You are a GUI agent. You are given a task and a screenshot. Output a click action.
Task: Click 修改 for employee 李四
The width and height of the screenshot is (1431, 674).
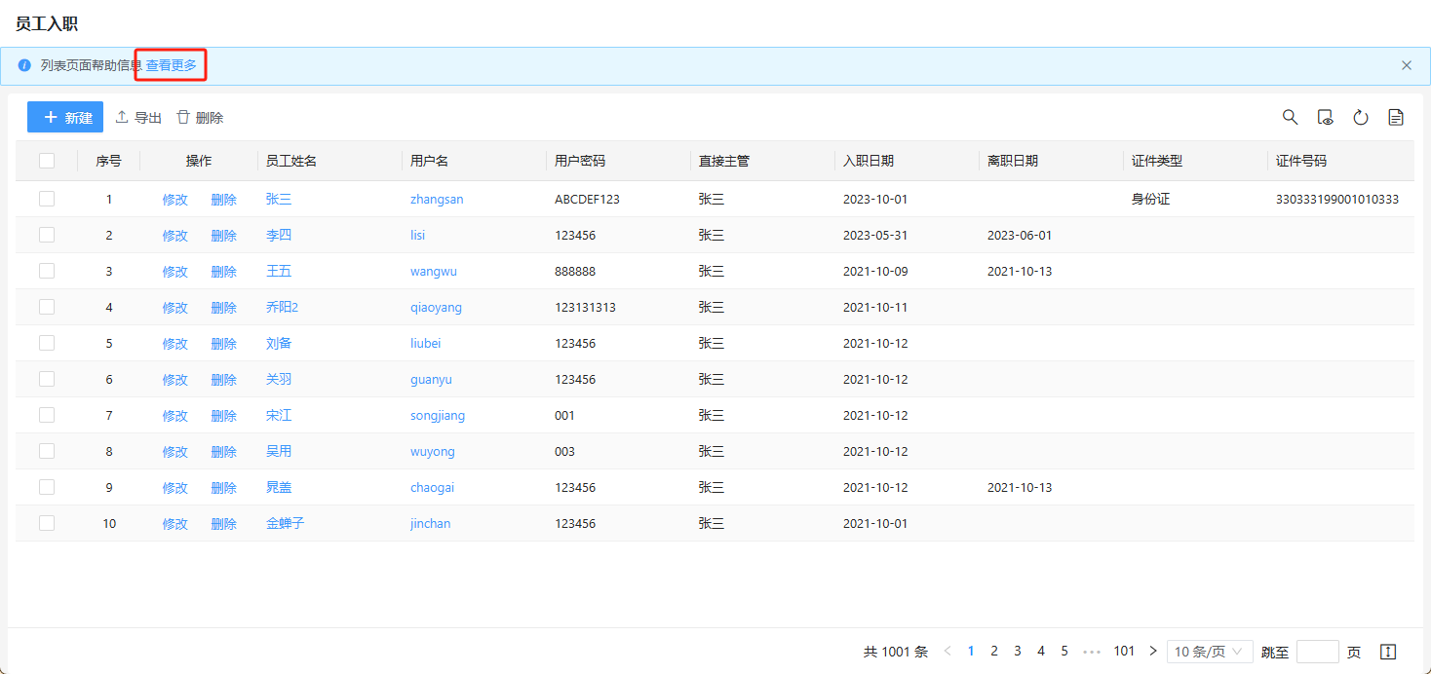click(174, 236)
